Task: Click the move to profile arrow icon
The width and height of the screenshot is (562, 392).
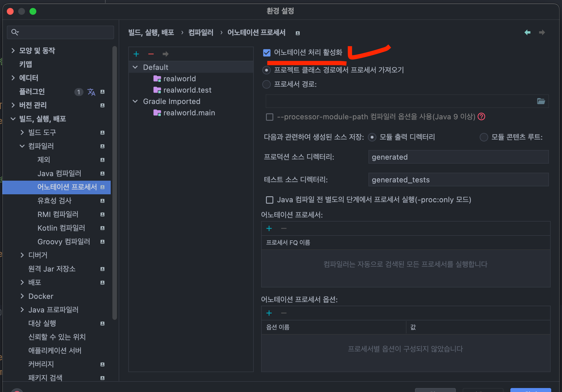Action: click(165, 54)
